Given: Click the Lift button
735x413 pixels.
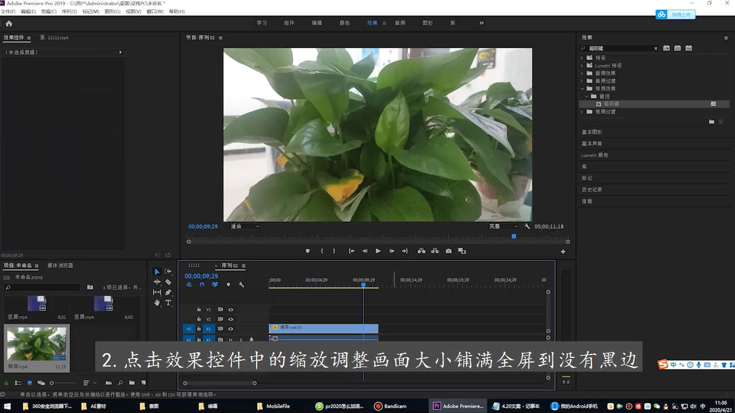Looking at the screenshot, I should [421, 251].
